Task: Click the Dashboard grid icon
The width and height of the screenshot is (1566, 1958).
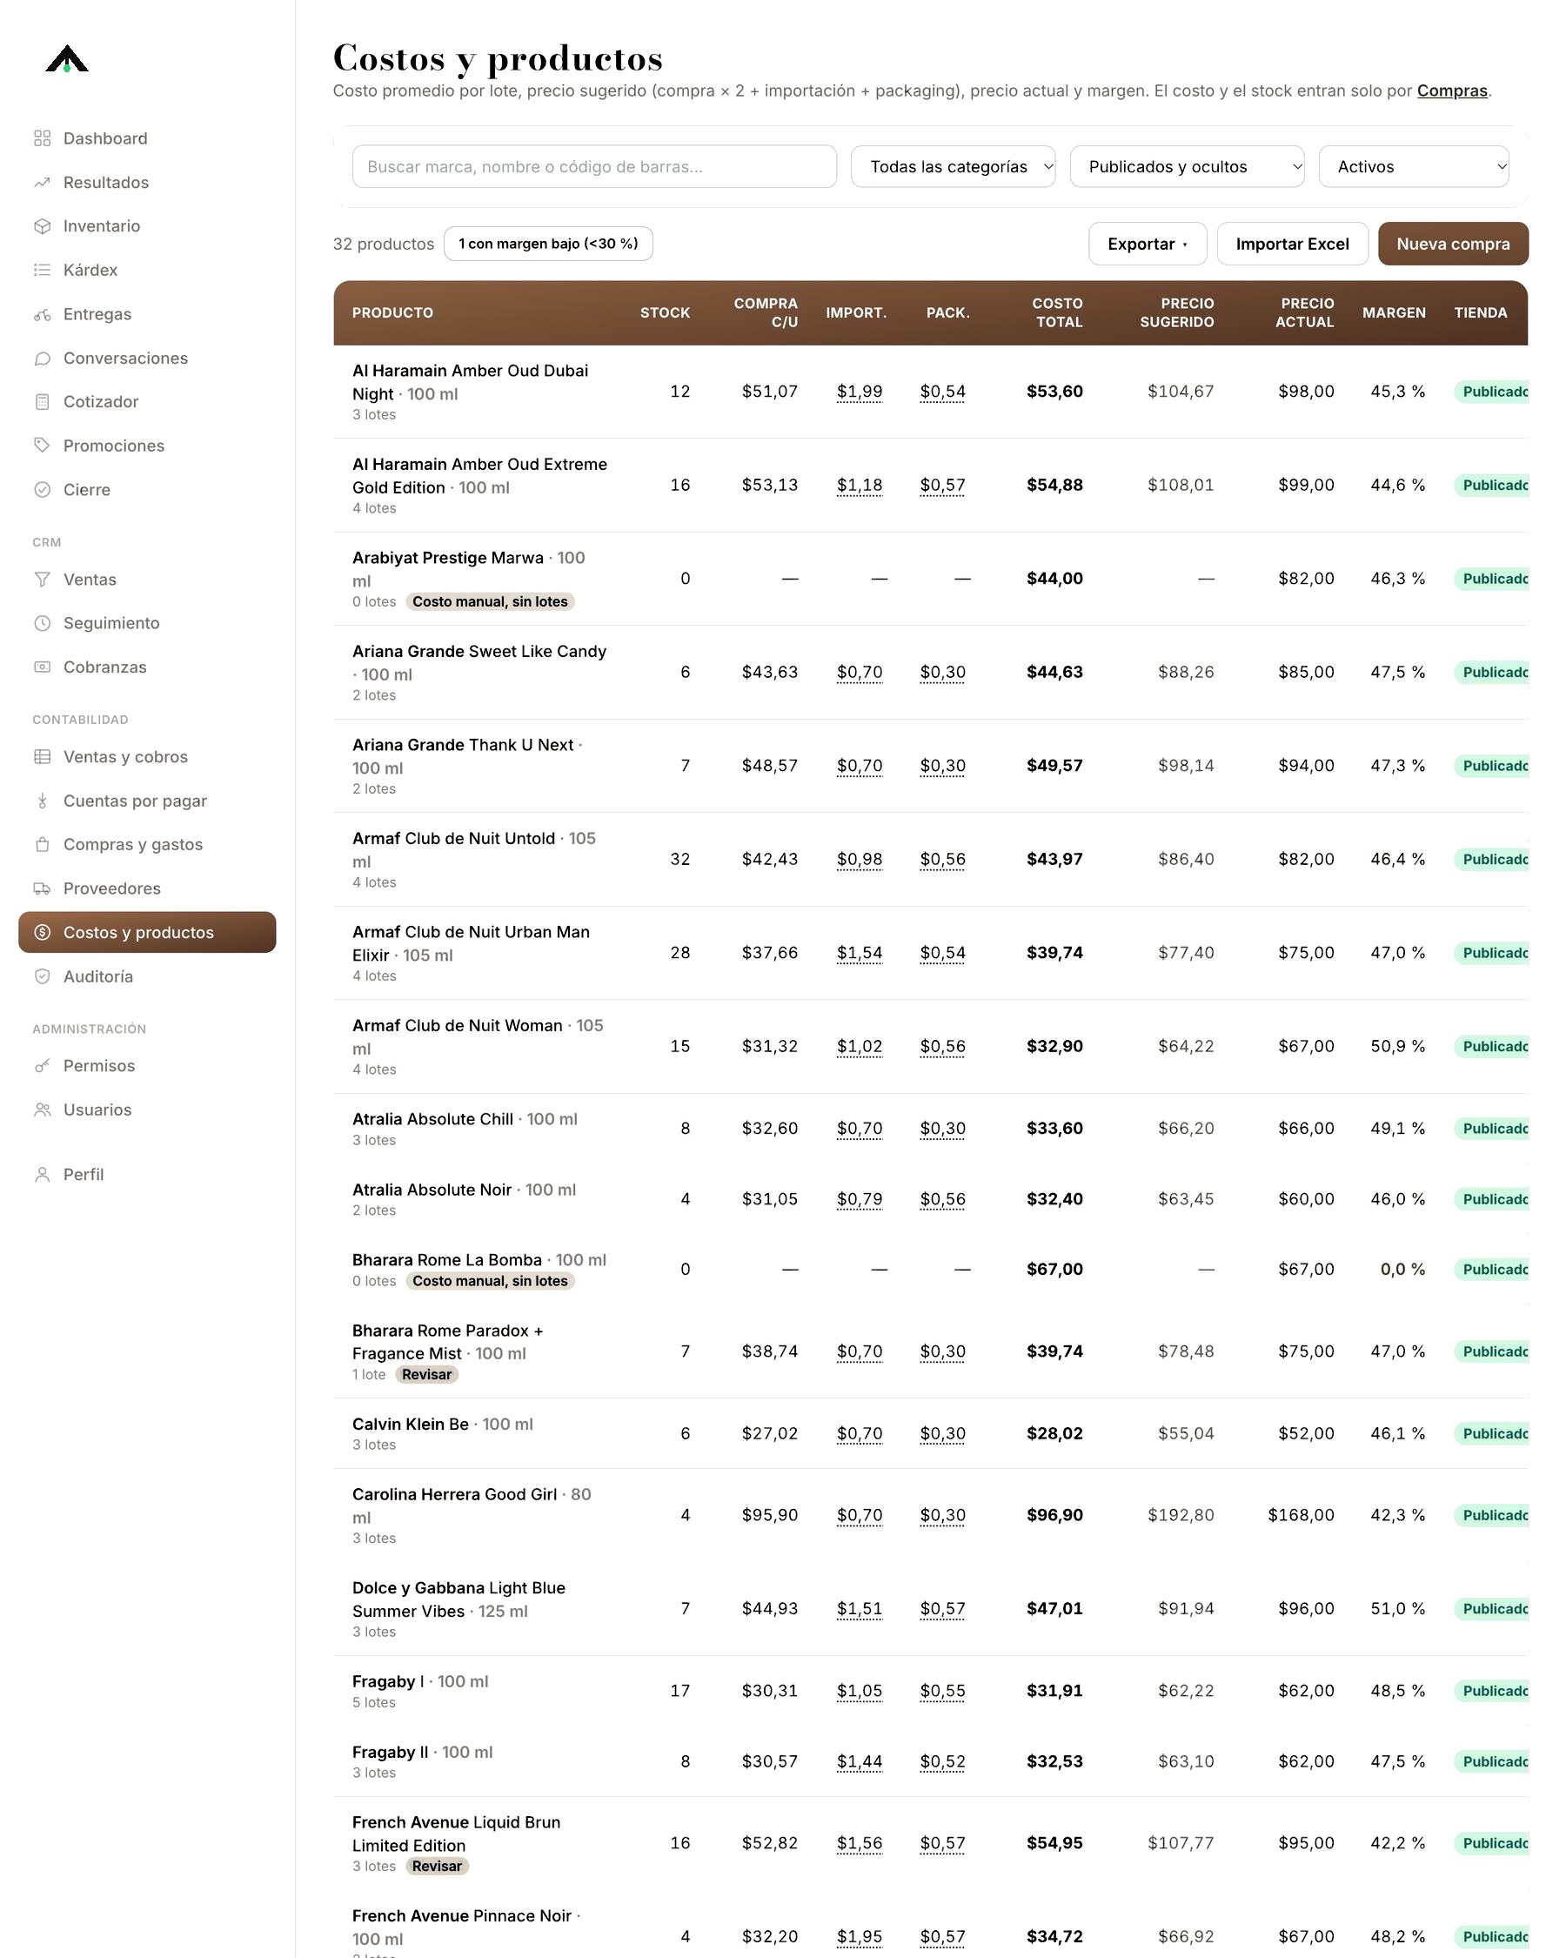Action: [42, 138]
